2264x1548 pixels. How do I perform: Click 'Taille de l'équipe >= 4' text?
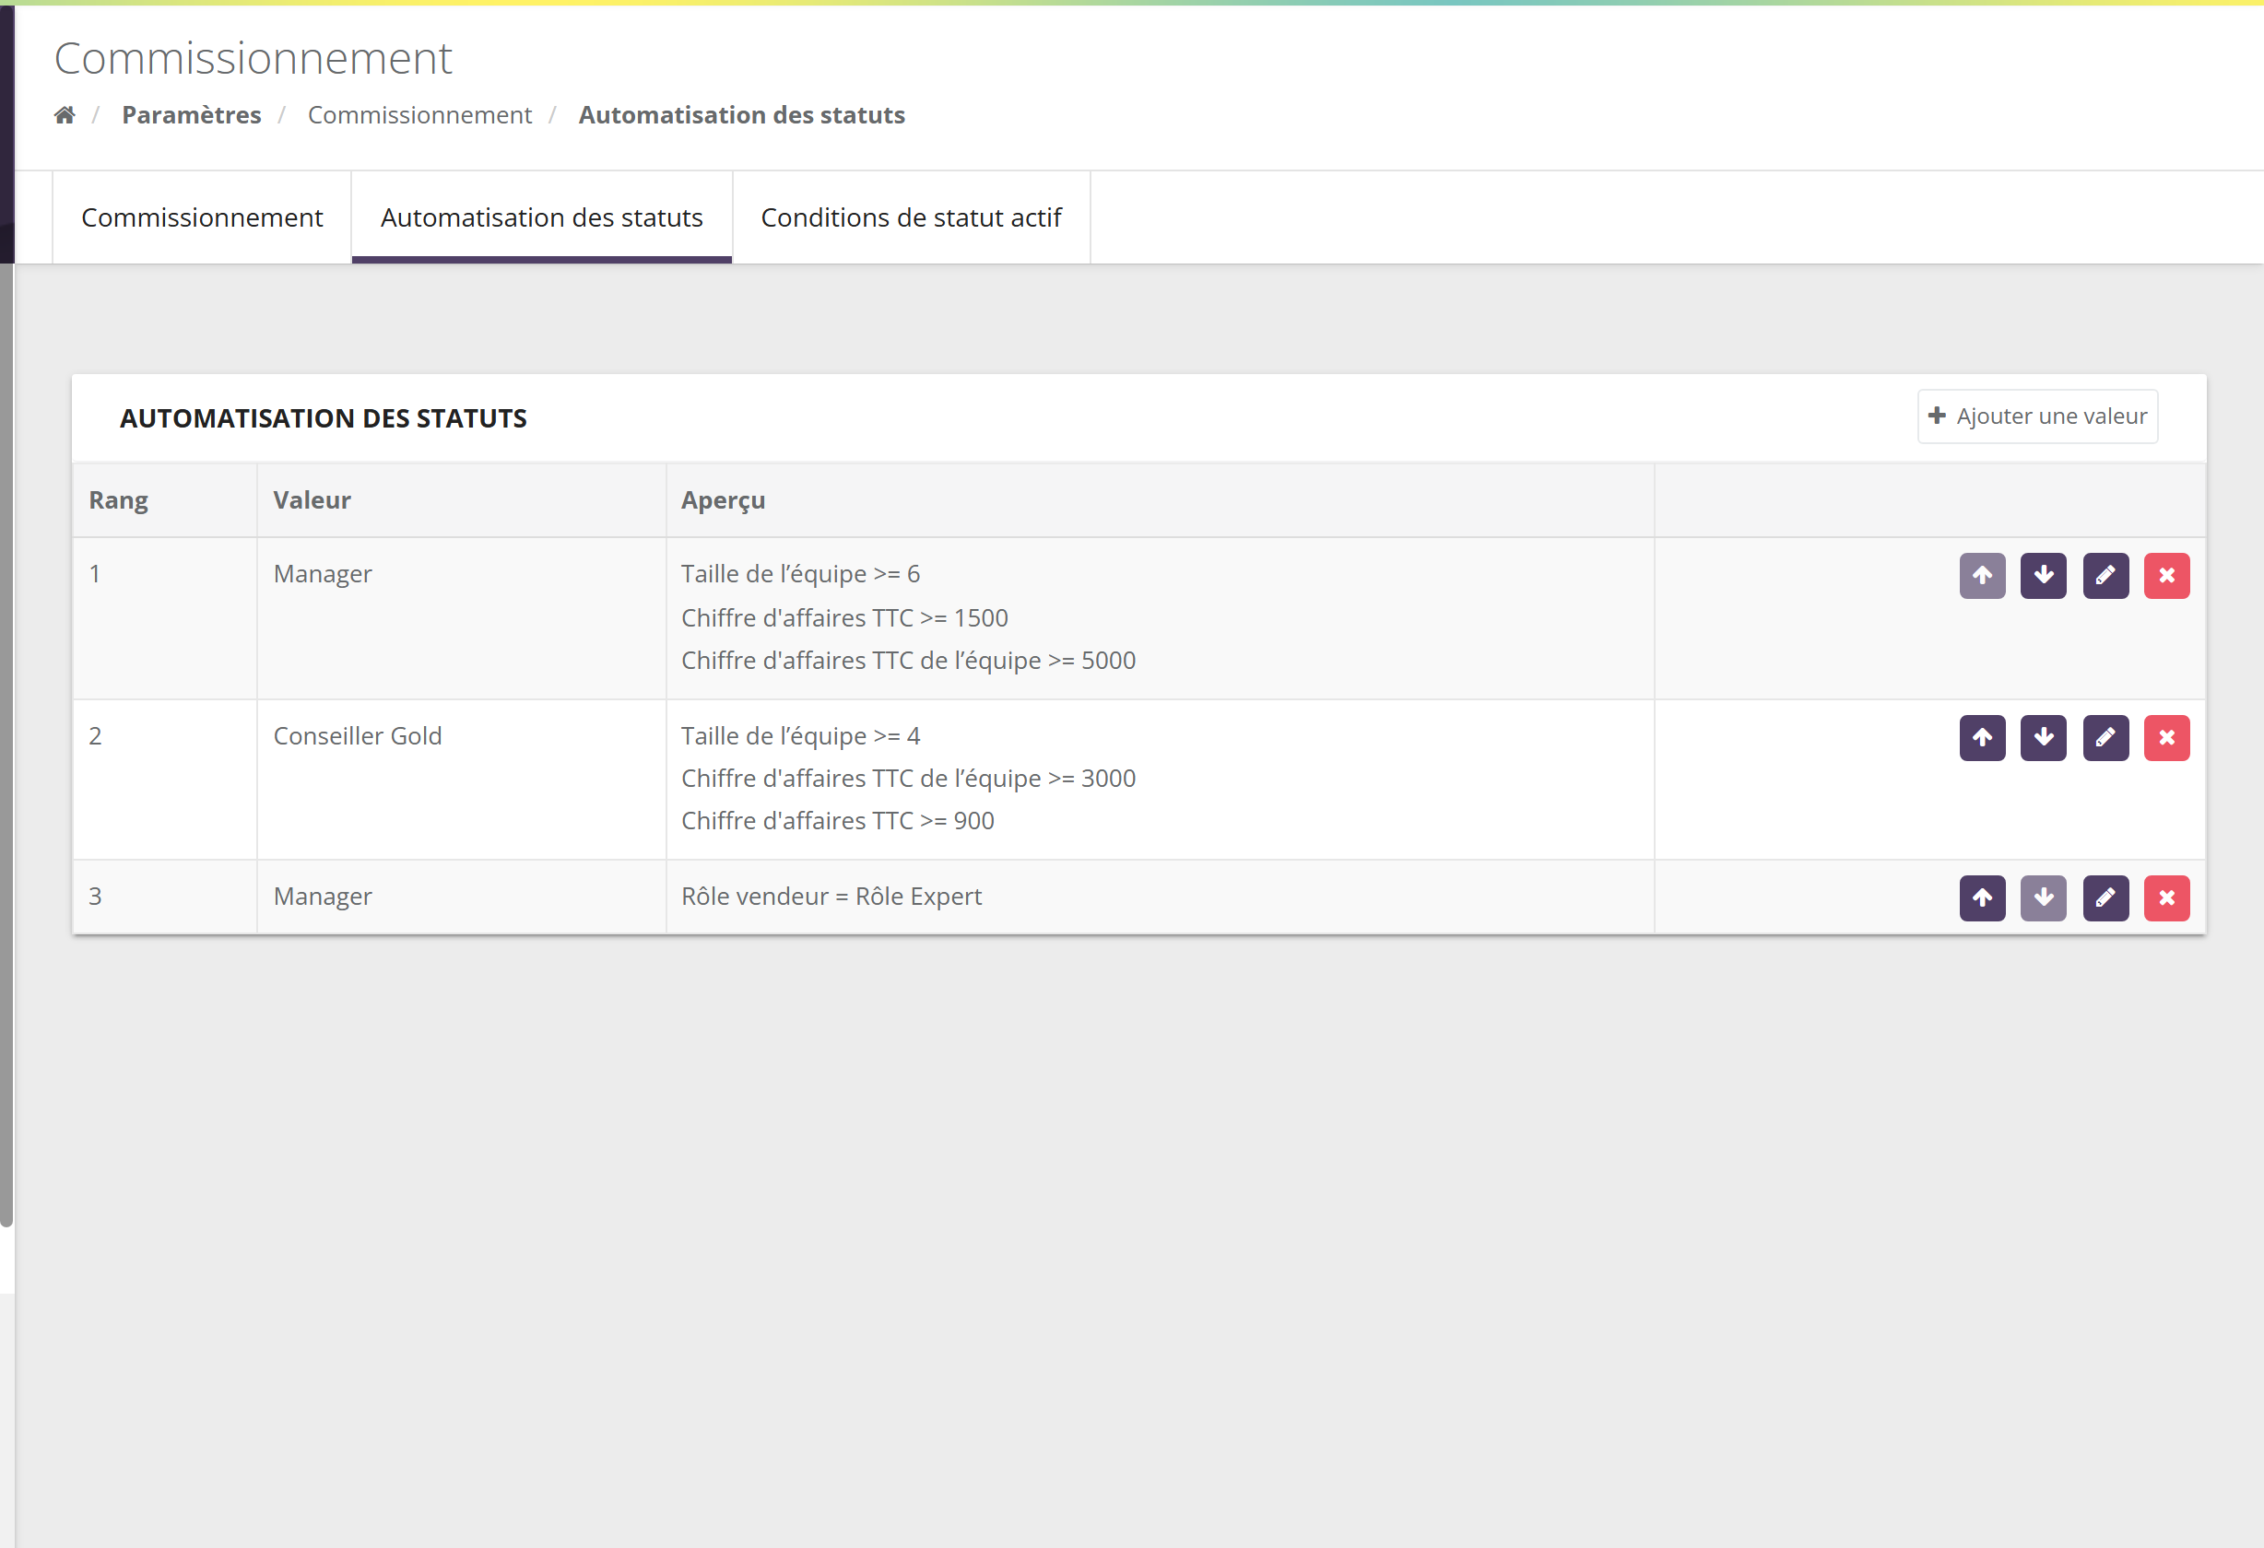click(801, 736)
